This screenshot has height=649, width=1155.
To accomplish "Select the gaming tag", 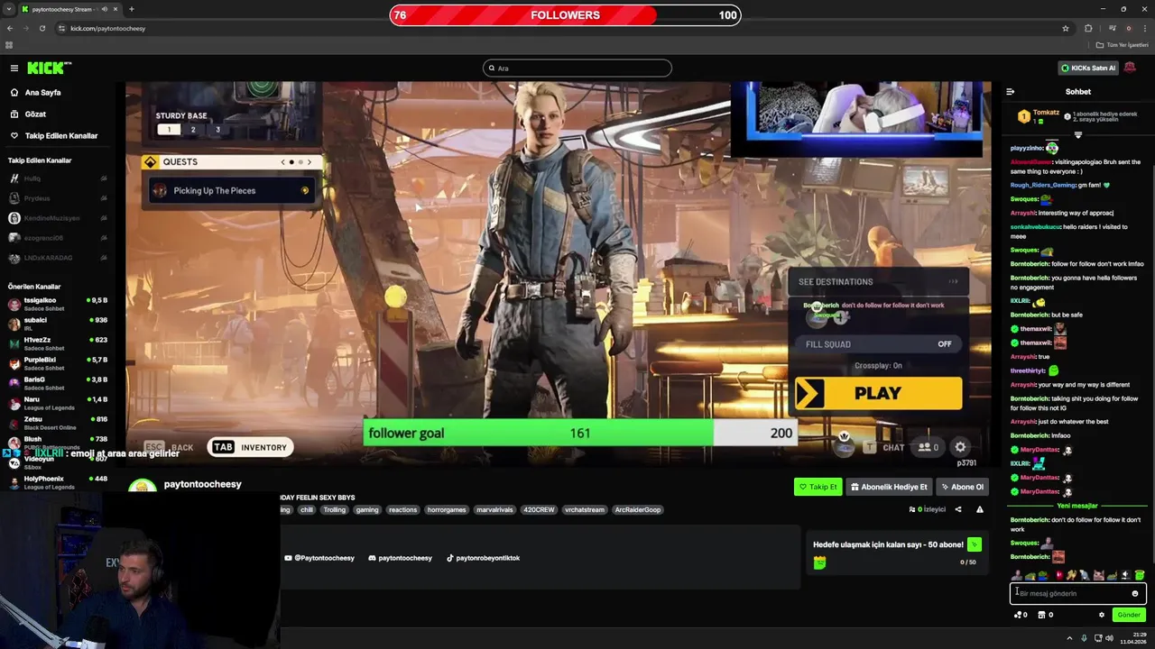I will (x=367, y=509).
